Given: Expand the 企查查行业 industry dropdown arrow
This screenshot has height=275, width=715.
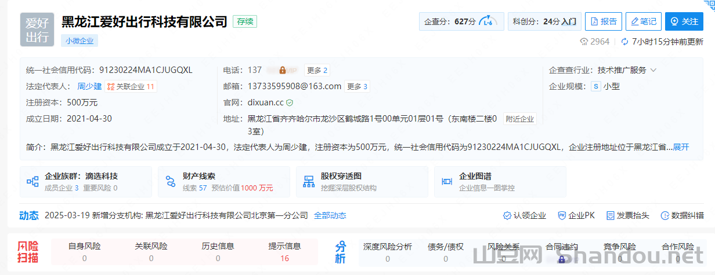Looking at the screenshot, I should pos(653,70).
